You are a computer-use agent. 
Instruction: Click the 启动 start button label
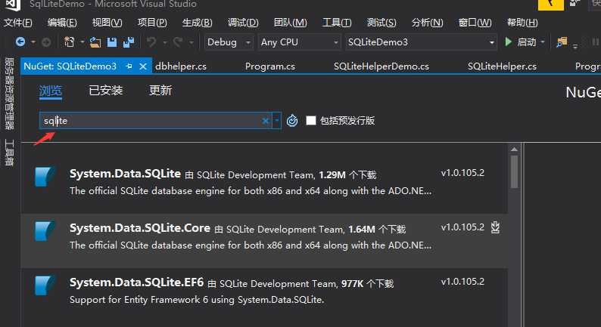pyautogui.click(x=527, y=42)
